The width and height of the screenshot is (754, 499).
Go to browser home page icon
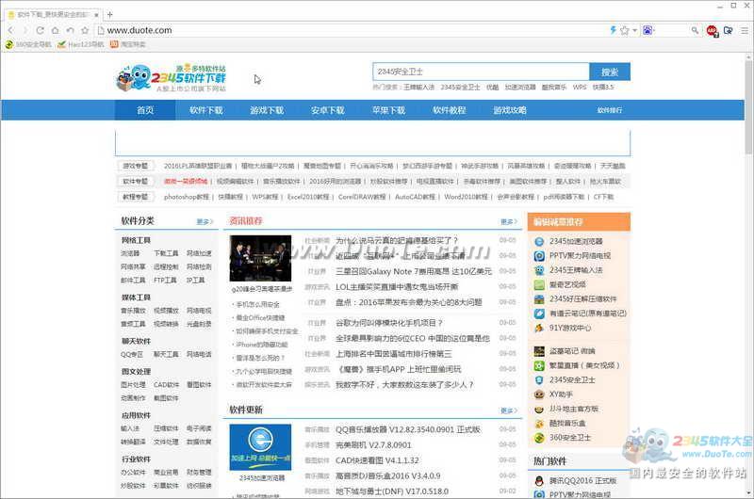(56, 30)
